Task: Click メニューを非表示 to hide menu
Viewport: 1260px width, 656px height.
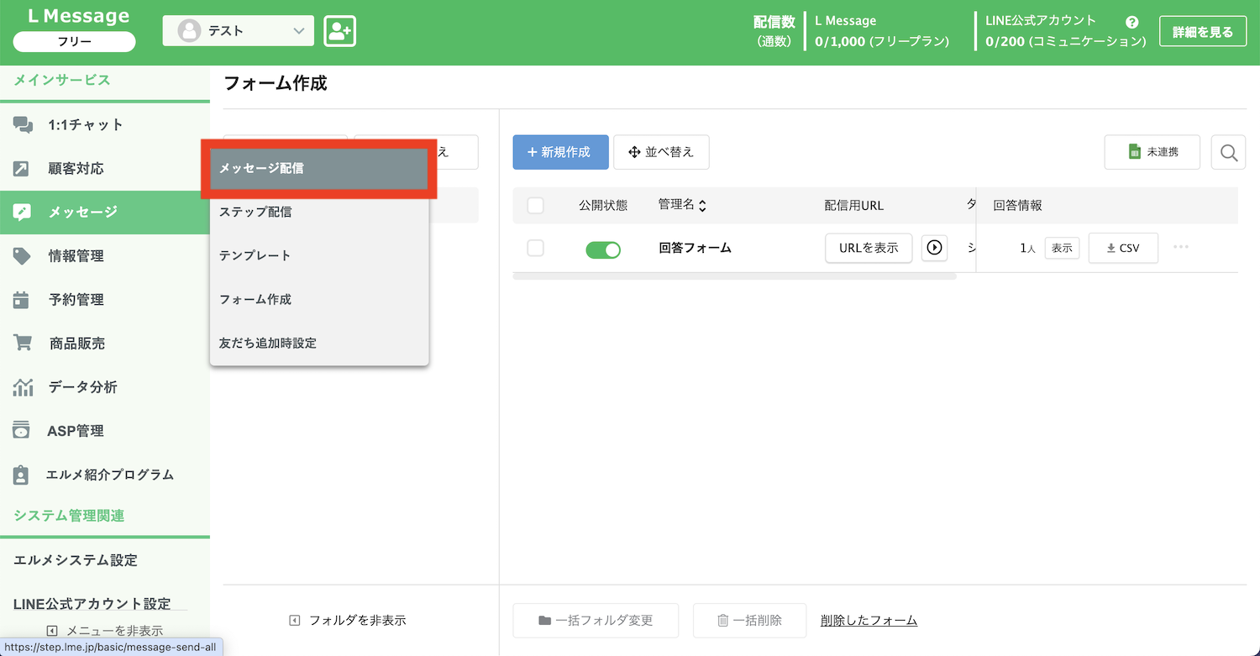Action: point(105,631)
